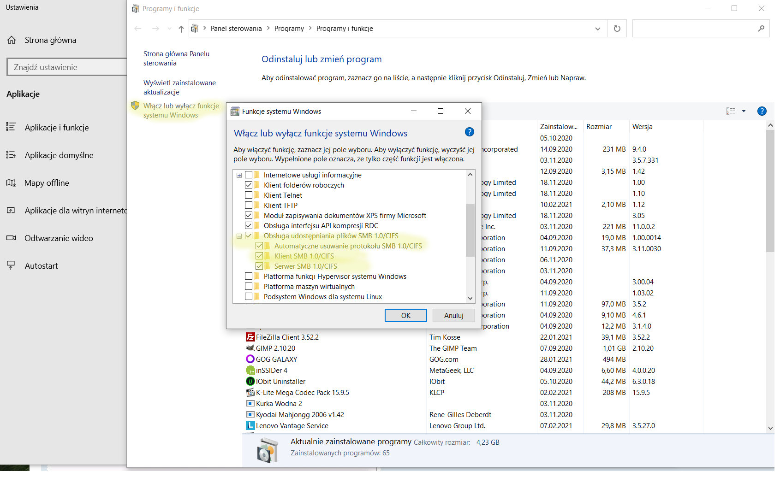Click the Strona główna home icon

click(12, 40)
